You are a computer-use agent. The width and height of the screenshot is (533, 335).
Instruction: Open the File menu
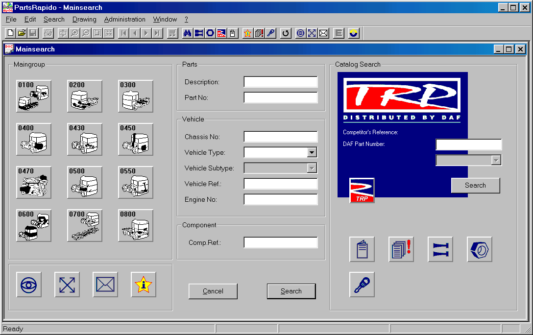pyautogui.click(x=11, y=20)
